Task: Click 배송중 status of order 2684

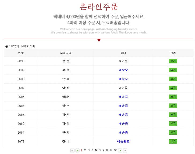Action: pos(123,115)
